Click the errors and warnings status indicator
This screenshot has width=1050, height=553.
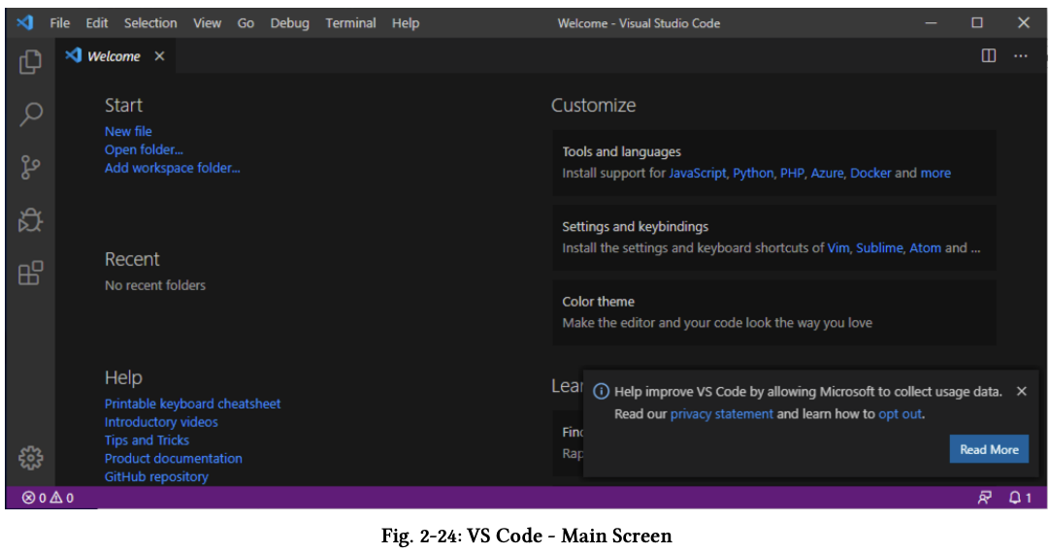tap(48, 498)
